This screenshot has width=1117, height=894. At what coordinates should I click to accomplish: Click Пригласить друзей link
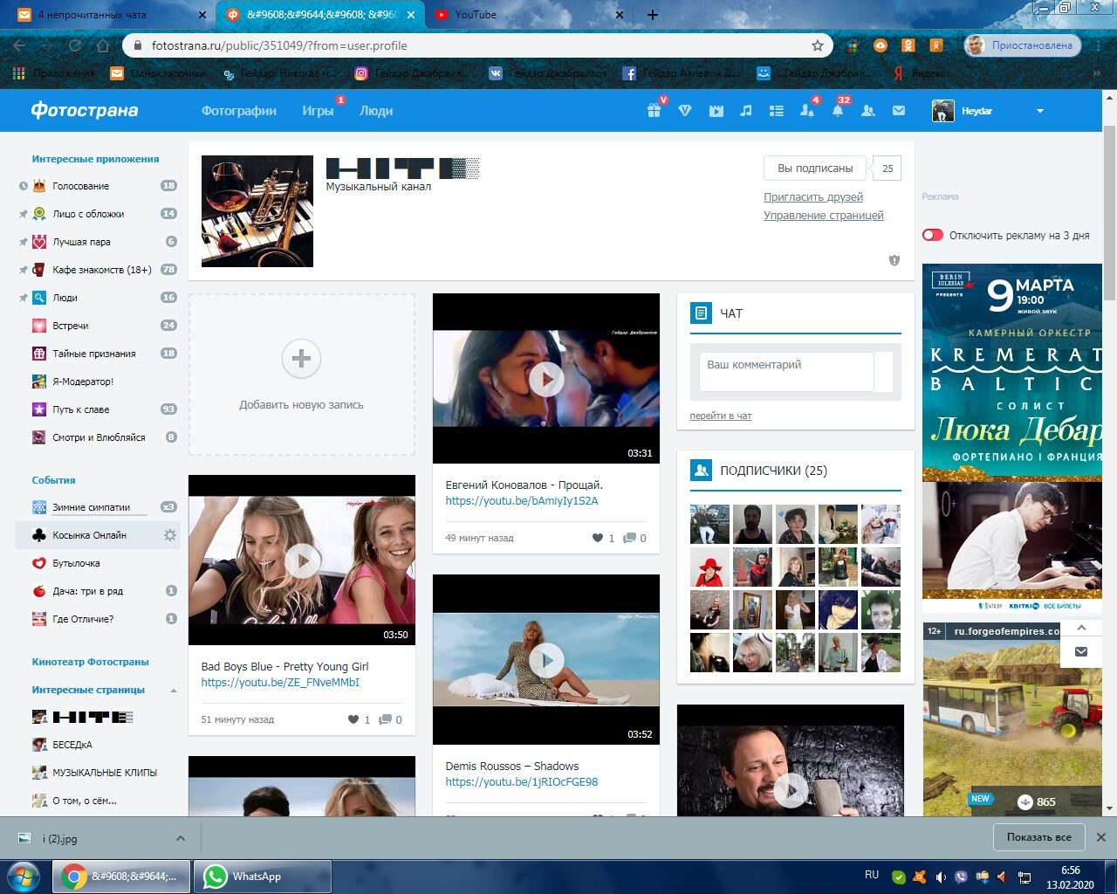[813, 197]
